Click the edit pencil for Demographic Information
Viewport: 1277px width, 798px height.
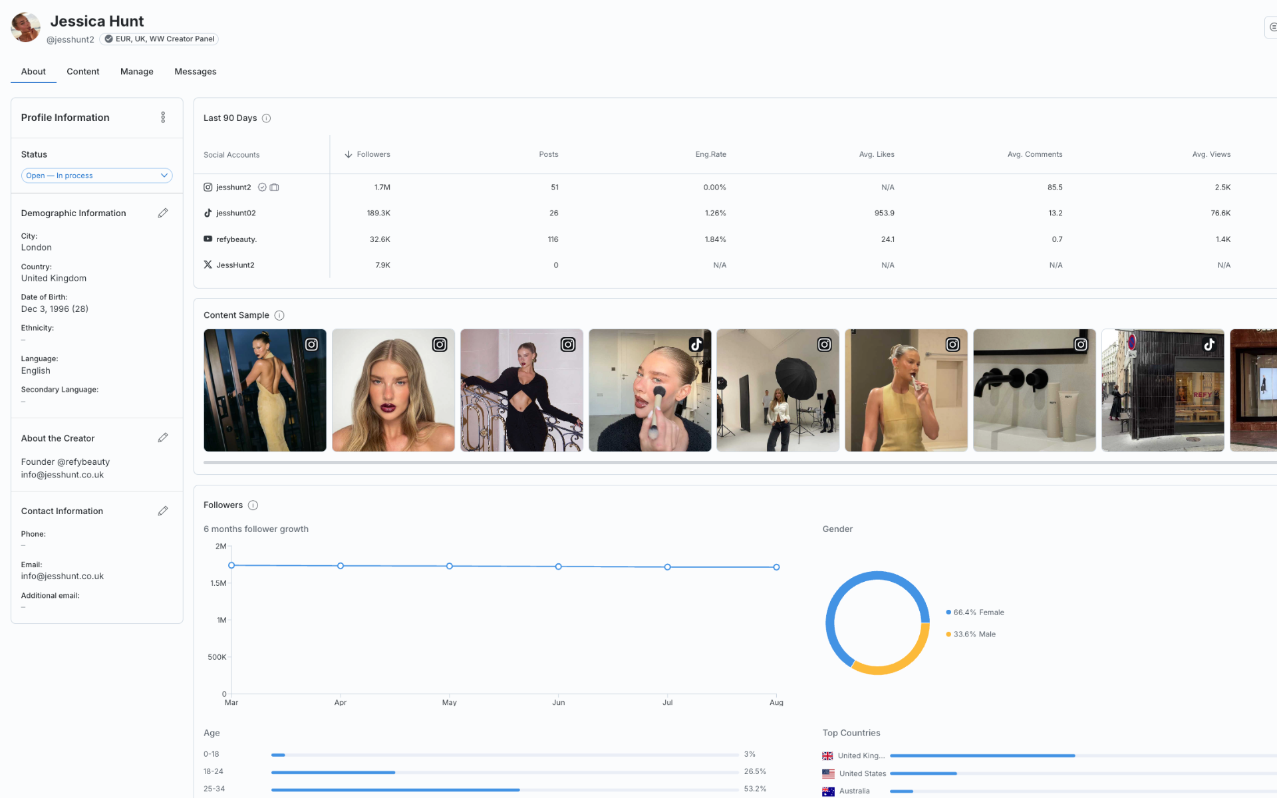point(164,213)
